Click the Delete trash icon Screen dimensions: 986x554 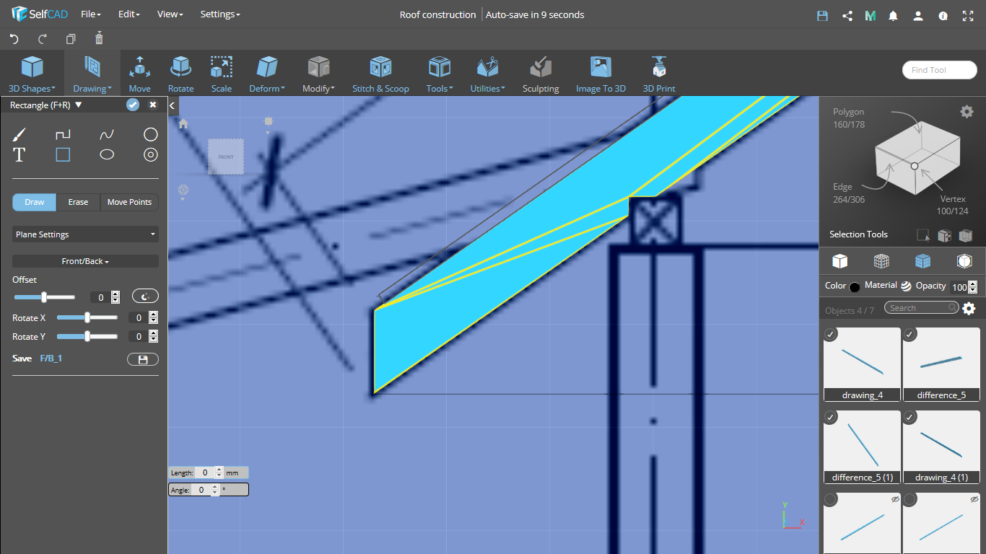coord(99,38)
